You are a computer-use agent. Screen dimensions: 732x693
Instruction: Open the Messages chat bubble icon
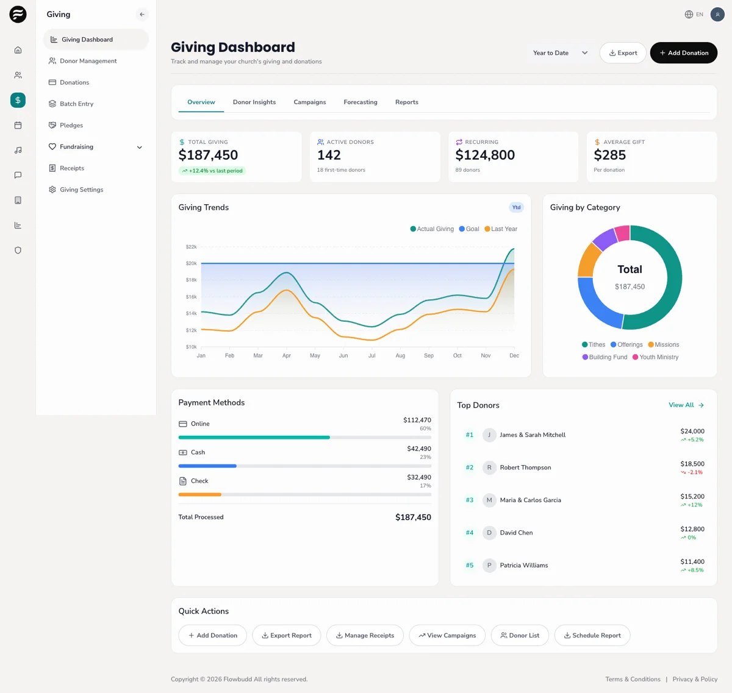(18, 175)
